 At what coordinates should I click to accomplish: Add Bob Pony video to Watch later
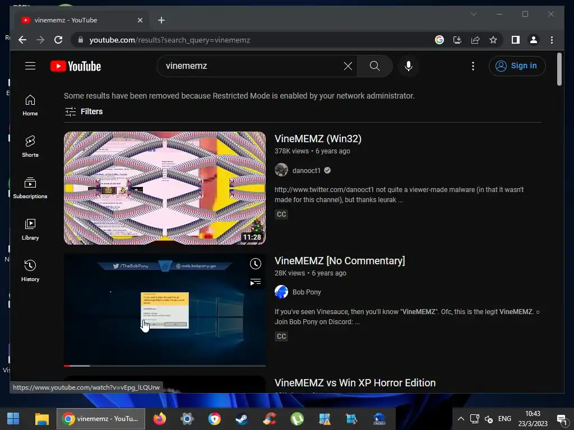(256, 264)
